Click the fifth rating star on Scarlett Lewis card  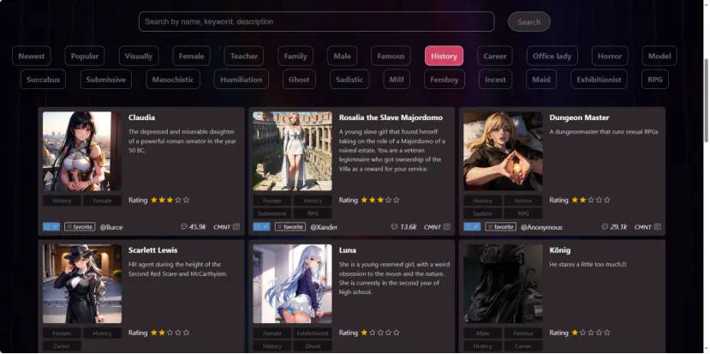(x=186, y=333)
